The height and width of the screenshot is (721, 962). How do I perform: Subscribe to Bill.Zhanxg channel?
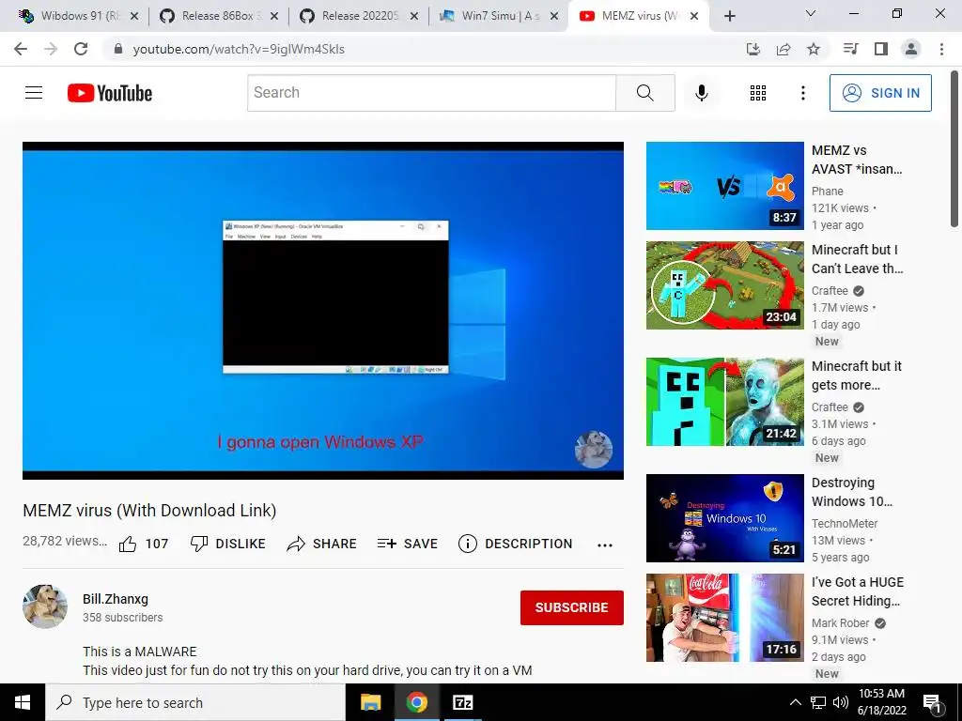point(572,607)
